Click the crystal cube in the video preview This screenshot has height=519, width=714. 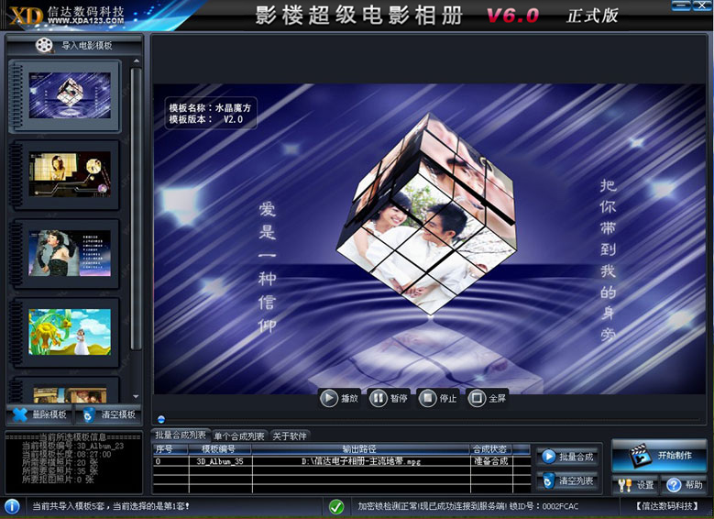427,214
